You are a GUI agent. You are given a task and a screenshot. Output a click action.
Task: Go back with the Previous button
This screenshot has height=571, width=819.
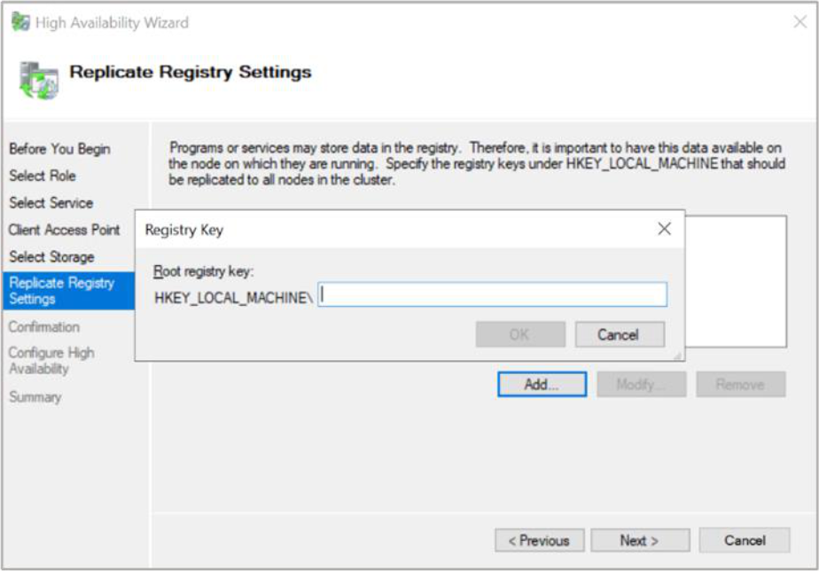tap(539, 540)
